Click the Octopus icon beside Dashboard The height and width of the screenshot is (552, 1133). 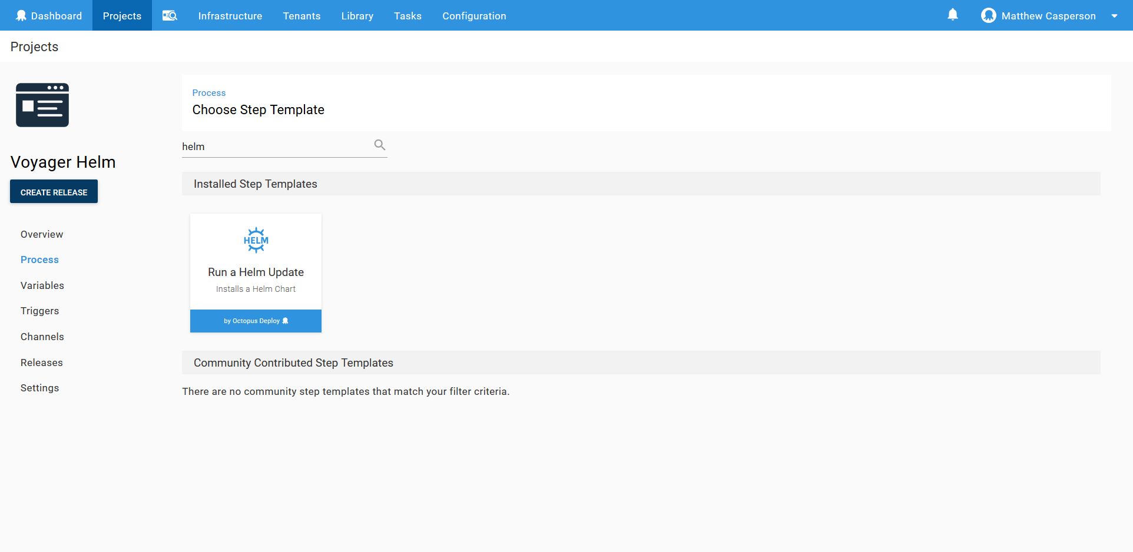click(x=21, y=16)
